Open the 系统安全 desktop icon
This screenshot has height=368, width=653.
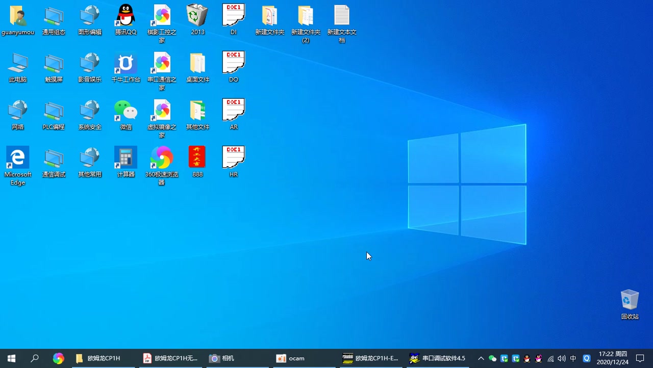[x=90, y=115]
